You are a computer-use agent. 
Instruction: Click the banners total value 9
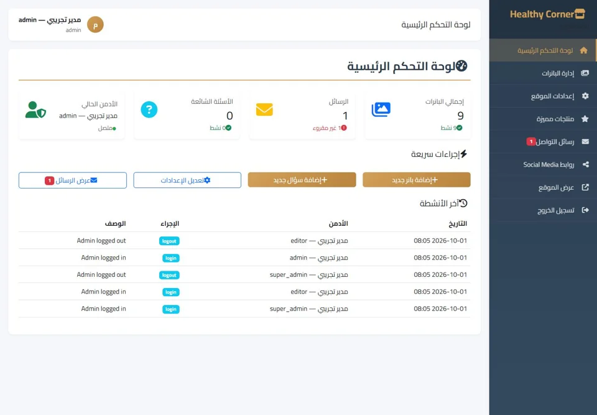tap(460, 116)
